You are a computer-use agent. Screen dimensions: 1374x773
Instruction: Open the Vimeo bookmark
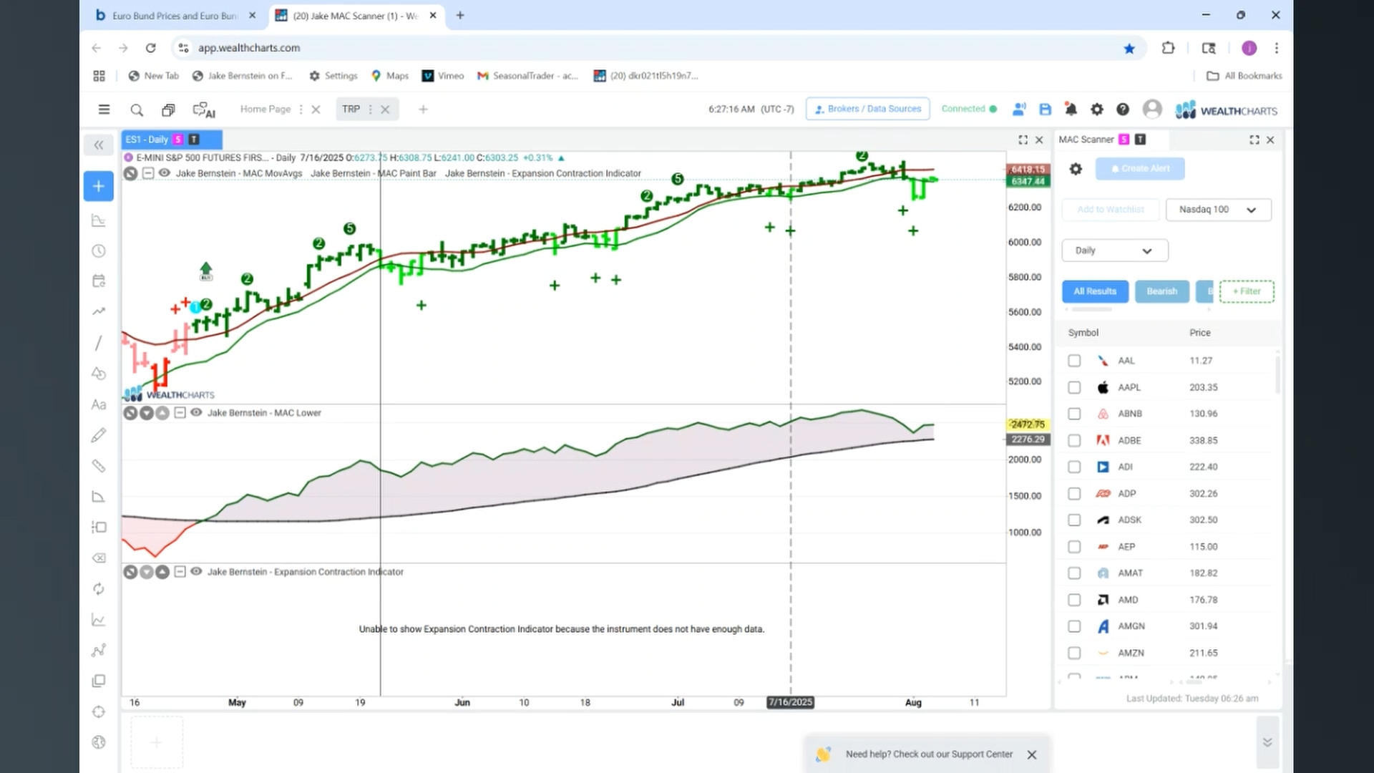click(443, 76)
